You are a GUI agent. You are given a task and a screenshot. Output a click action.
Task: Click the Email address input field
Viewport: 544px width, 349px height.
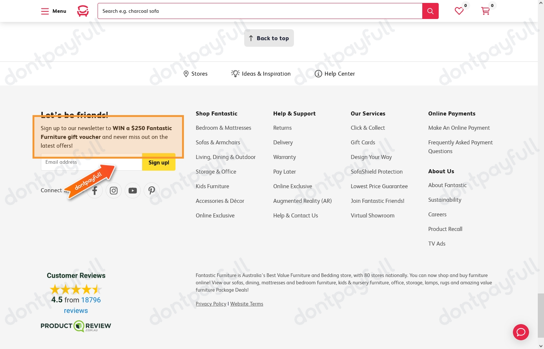tap(91, 163)
